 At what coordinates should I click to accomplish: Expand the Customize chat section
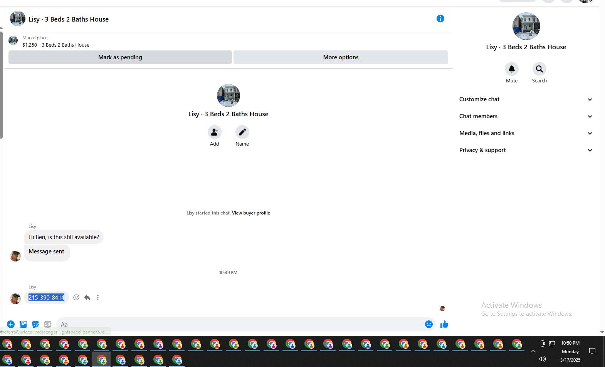(x=526, y=99)
